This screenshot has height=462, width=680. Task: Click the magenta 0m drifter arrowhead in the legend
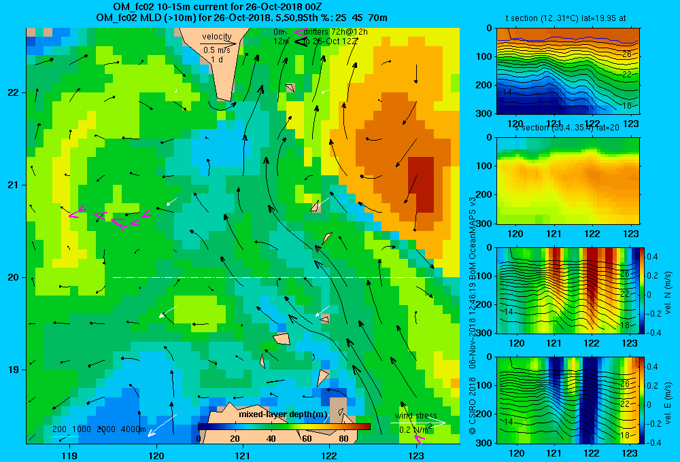click(300, 32)
